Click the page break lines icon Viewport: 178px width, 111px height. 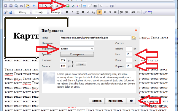tap(95, 6)
